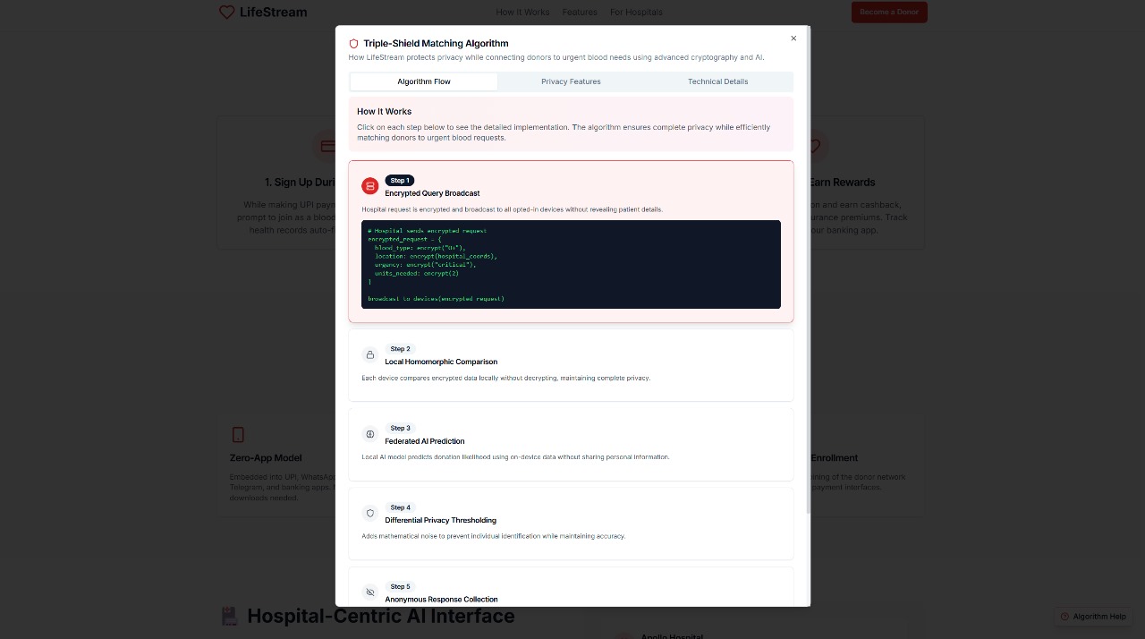Click the Step 2 badge
The width and height of the screenshot is (1145, 639).
tap(400, 349)
